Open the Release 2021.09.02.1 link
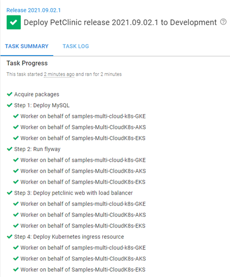 (x=33, y=10)
